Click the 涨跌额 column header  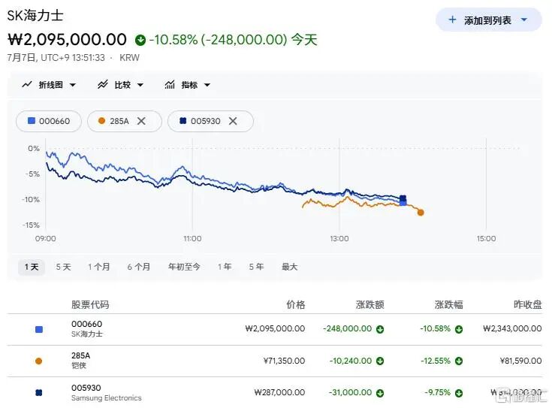(x=370, y=304)
